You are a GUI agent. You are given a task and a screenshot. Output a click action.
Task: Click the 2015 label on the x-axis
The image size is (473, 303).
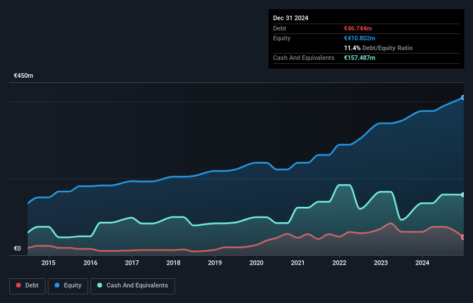click(x=48, y=263)
